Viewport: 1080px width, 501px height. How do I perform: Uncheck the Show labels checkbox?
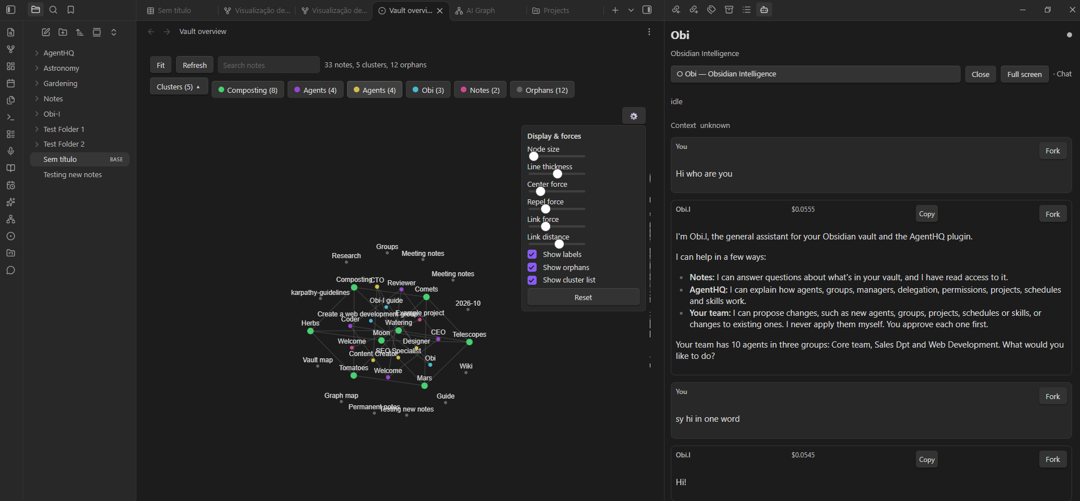coord(532,254)
